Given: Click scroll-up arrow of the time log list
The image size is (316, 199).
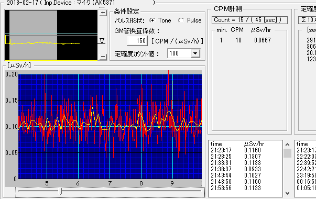Looking at the screenshot, I should [x=288, y=145].
